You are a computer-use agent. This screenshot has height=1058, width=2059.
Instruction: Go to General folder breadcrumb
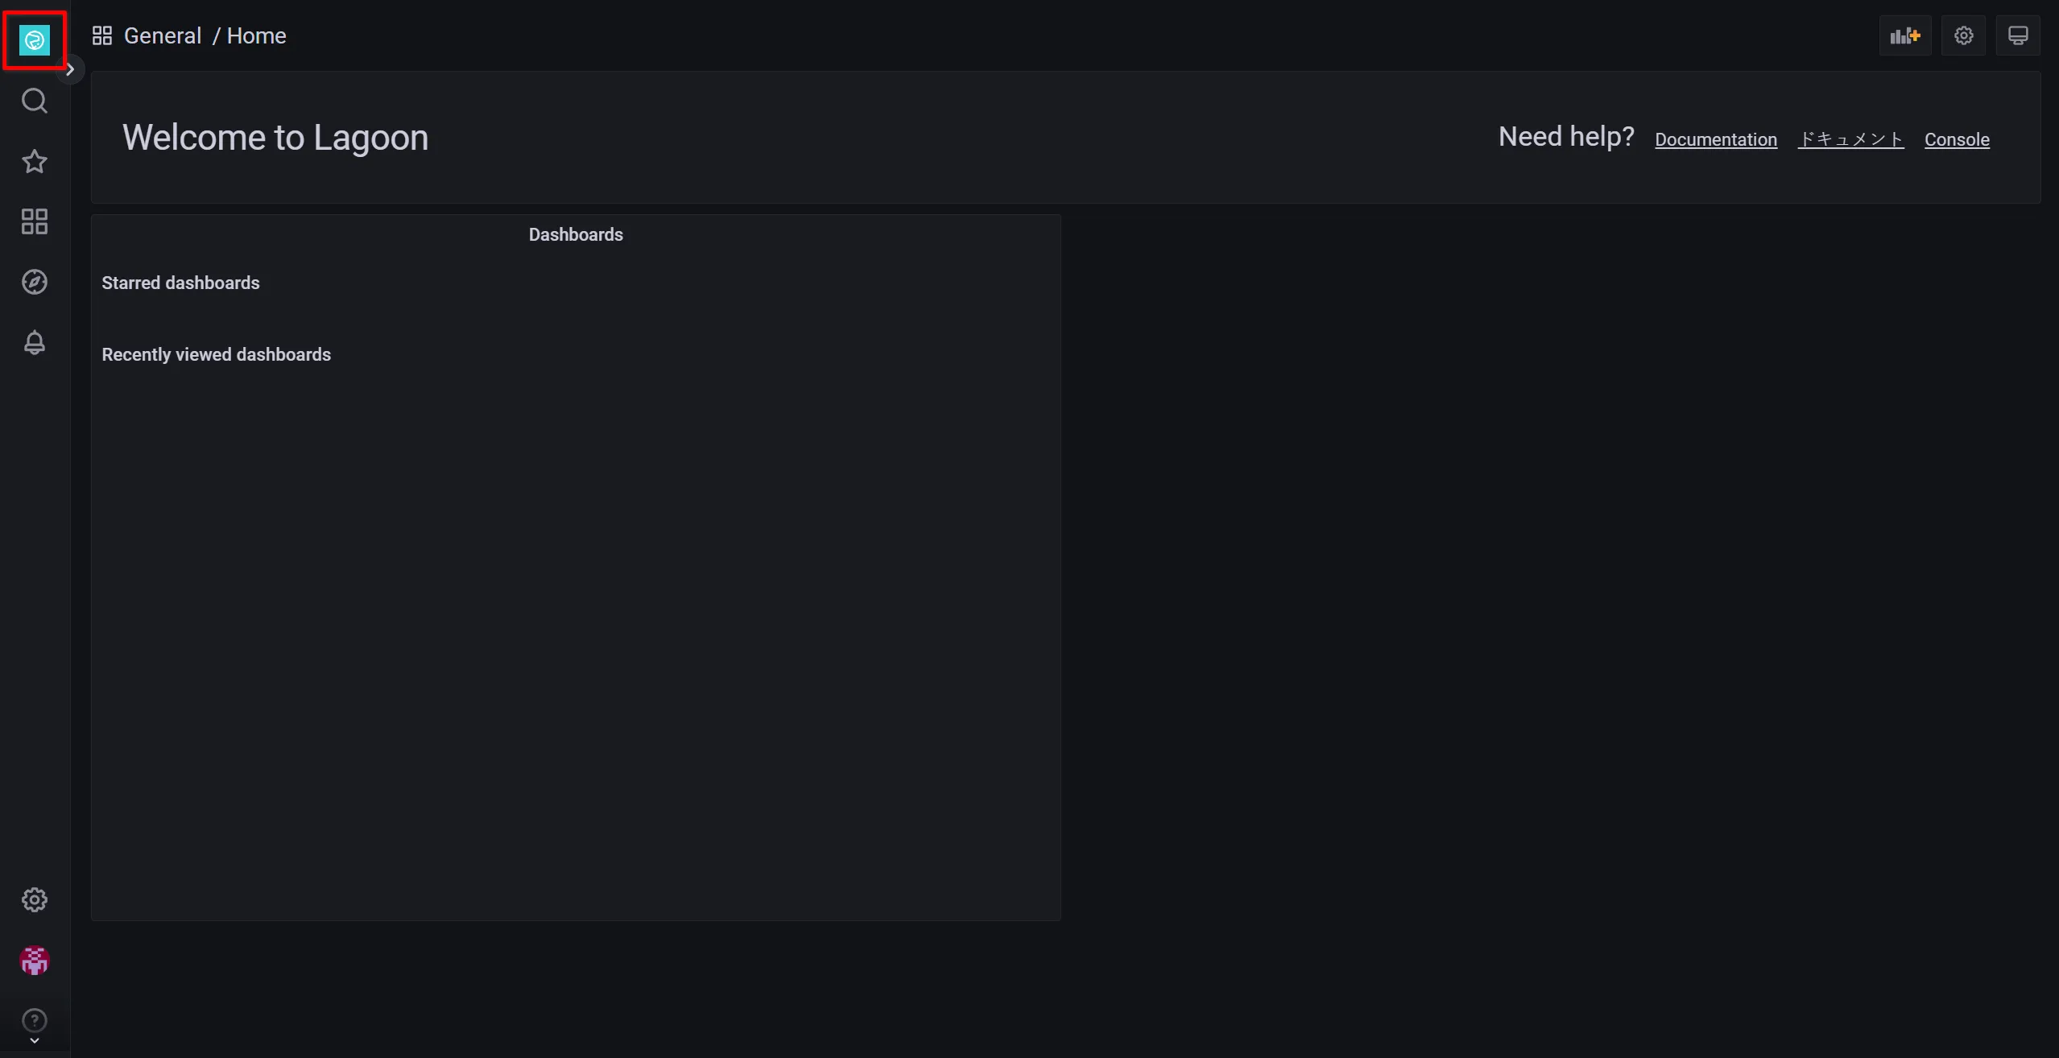coord(163,35)
